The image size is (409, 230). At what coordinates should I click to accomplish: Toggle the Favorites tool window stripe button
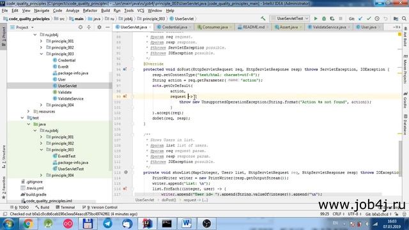click(3, 188)
